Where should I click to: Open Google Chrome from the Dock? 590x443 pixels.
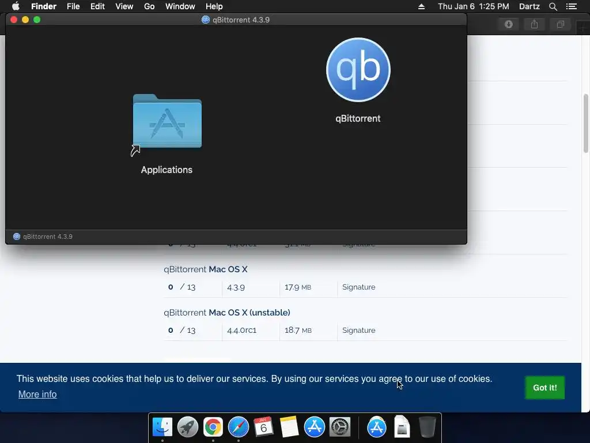click(x=213, y=427)
